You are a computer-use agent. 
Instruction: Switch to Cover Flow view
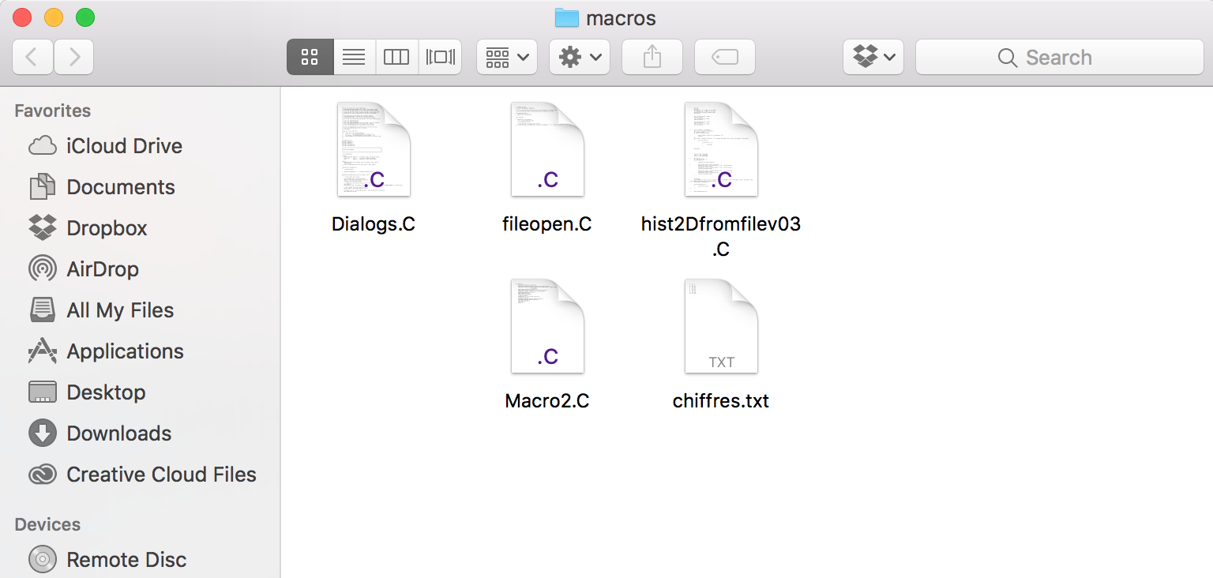pyautogui.click(x=440, y=57)
